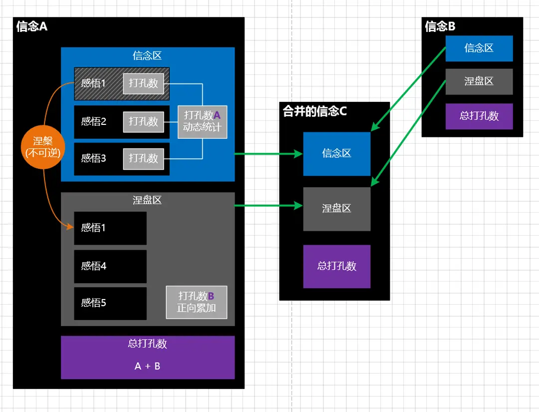The width and height of the screenshot is (539, 412).
Task: Select the 感悟5 box
Action: (x=110, y=303)
